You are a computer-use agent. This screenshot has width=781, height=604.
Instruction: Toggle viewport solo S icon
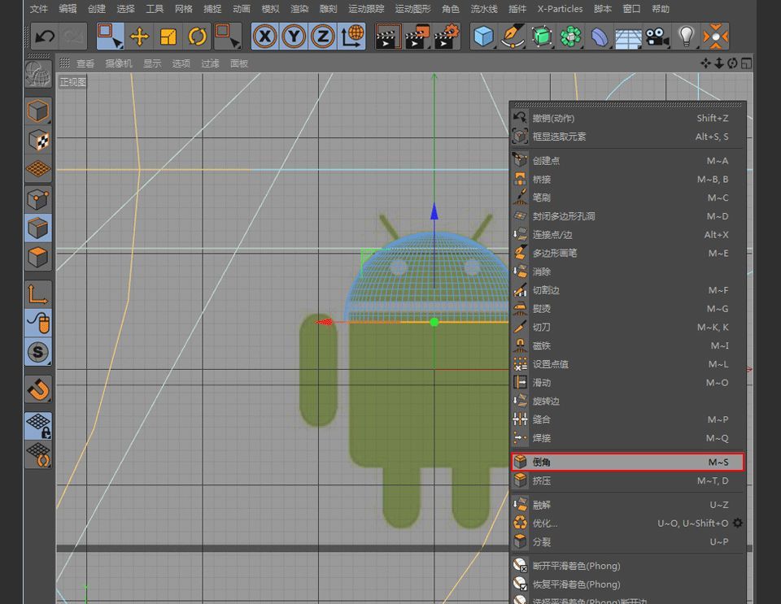tap(38, 352)
